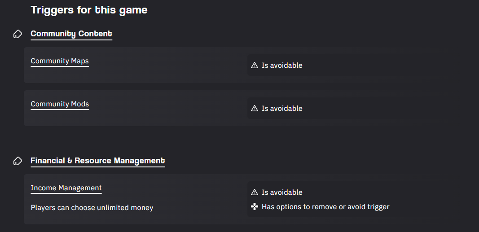479x232 pixels.
Task: Click 'Is avoidable' label for Community Maps
Action: (x=282, y=66)
